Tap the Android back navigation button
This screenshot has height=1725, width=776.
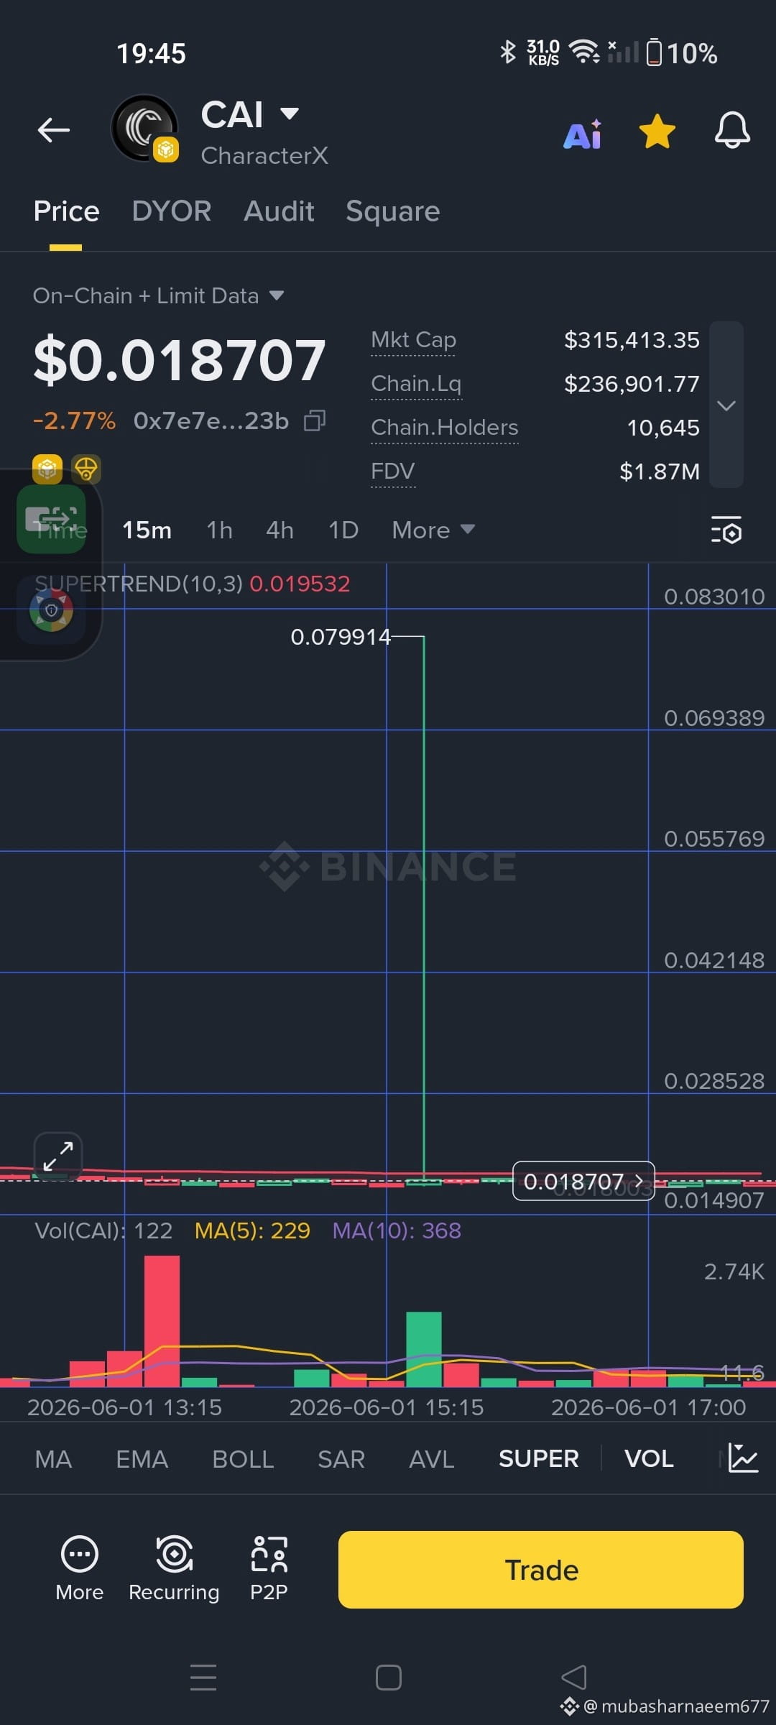coord(573,1678)
